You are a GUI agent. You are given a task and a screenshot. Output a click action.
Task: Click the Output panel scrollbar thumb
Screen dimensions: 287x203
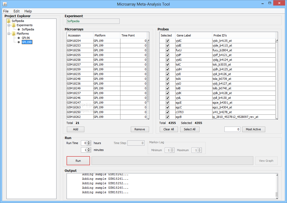[x=277, y=194]
